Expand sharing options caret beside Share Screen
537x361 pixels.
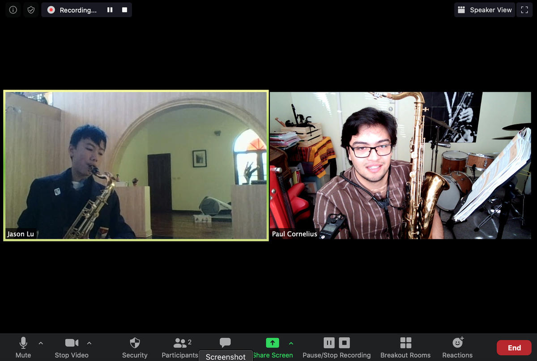(x=291, y=343)
